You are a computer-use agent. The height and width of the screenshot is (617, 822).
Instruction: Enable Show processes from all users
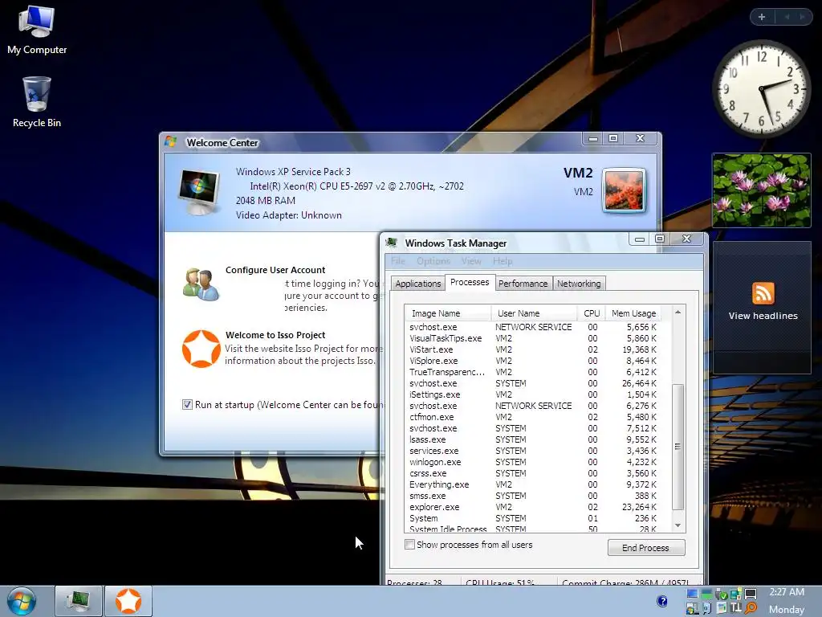click(409, 544)
